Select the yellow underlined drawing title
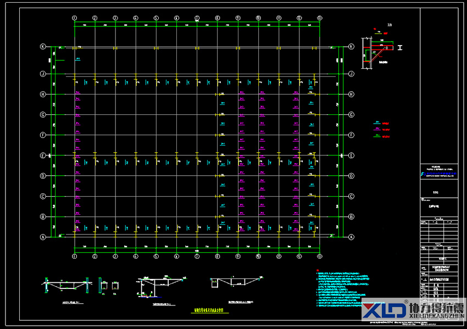This screenshot has height=329, width=467. click(210, 310)
